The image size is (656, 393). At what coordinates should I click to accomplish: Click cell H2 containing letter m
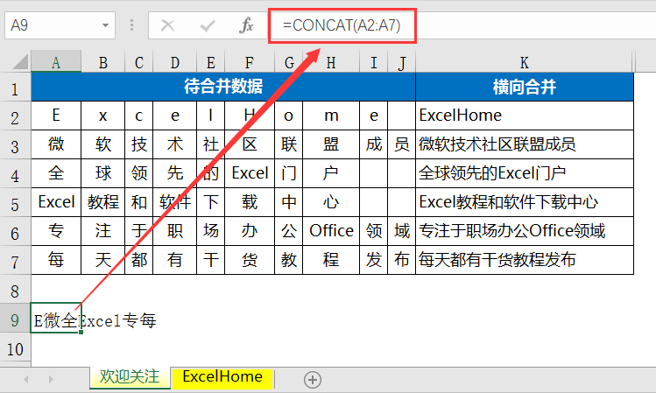[331, 116]
